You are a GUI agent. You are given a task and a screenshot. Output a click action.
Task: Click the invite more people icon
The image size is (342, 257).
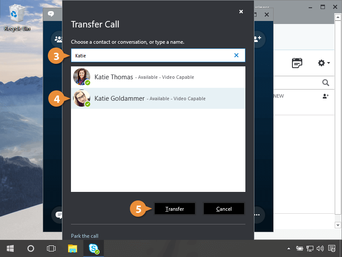257,39
